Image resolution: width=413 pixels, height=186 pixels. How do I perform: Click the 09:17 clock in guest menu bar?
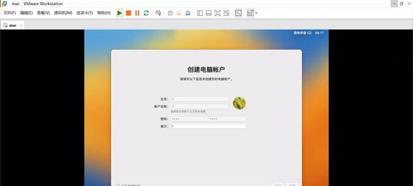tap(319, 33)
